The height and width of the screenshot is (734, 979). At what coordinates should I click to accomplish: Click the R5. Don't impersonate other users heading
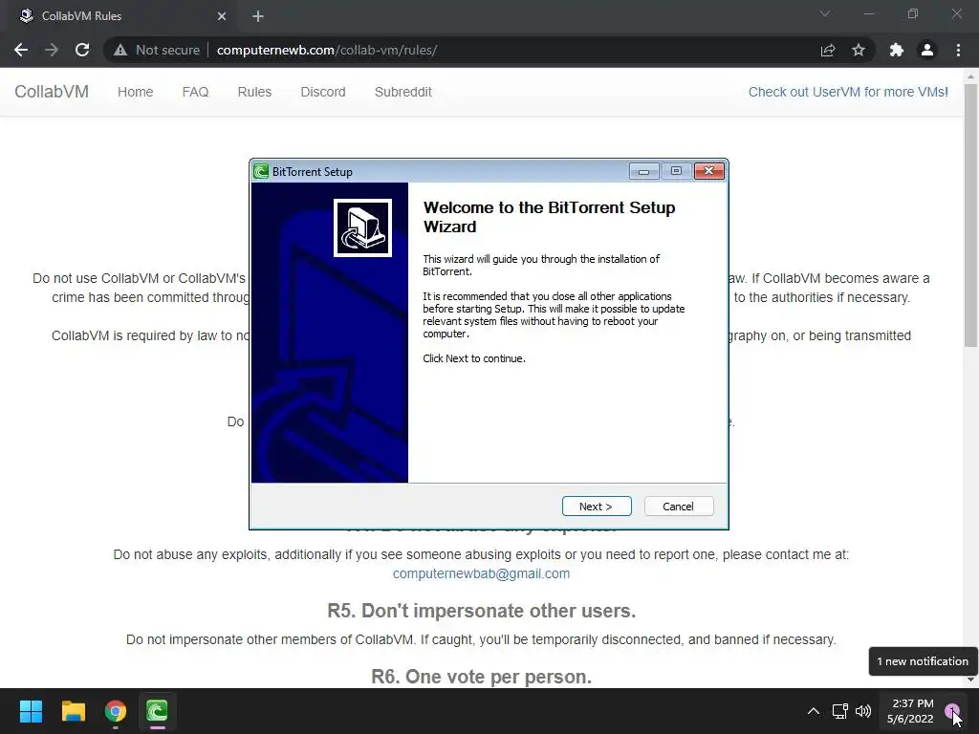coord(482,611)
